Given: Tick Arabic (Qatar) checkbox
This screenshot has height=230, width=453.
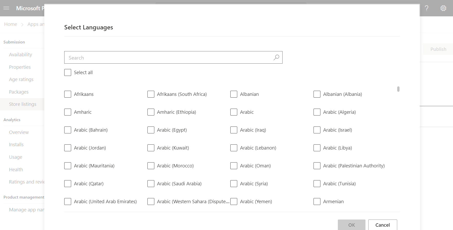Looking at the screenshot, I should point(68,184).
